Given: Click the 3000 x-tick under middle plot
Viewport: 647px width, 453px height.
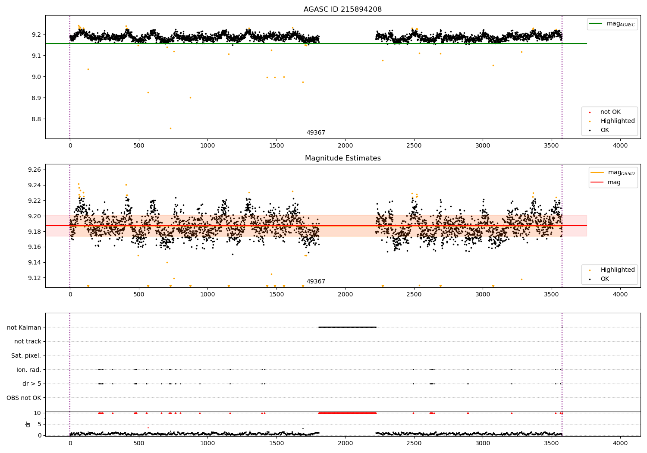Looking at the screenshot, I should point(483,295).
